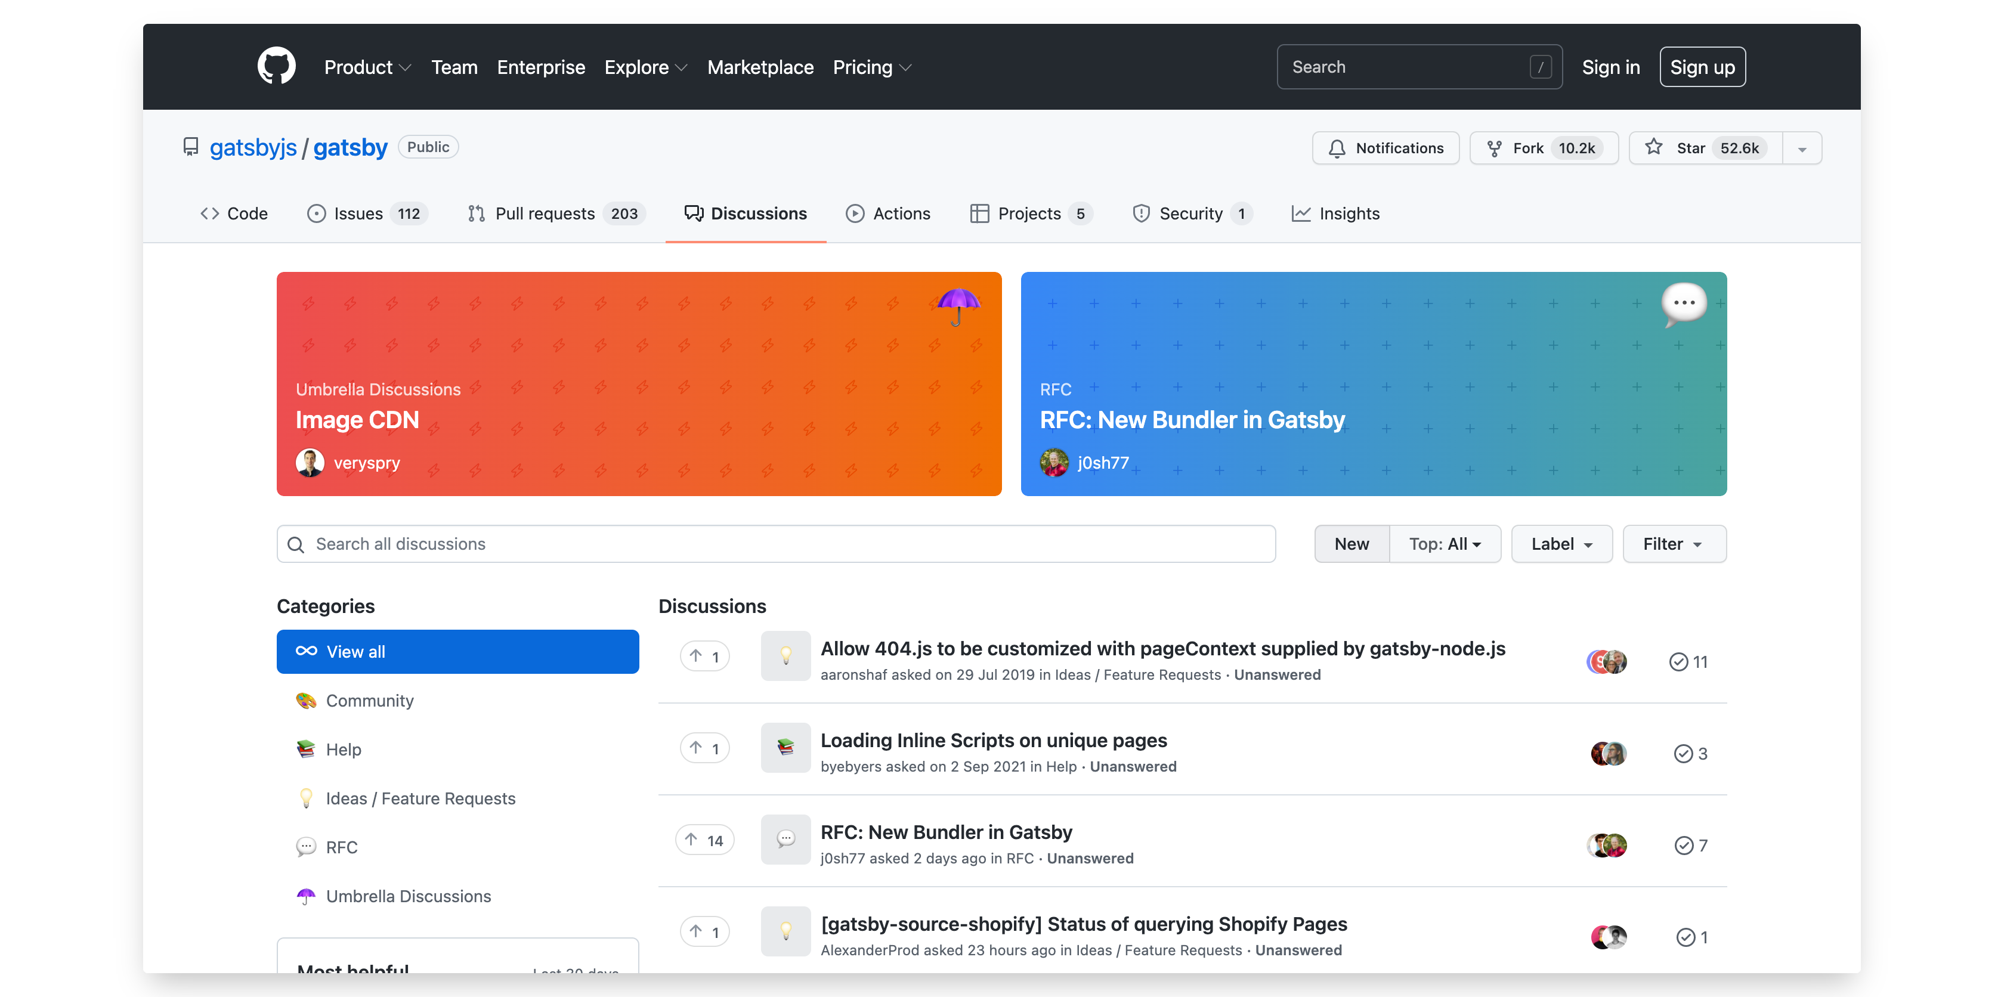Click participant avatars on Loading Inline Scripts row
The height and width of the screenshot is (997, 2004).
[1608, 754]
